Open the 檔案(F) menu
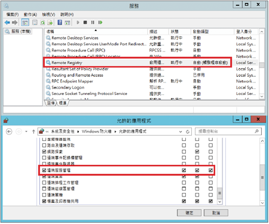Screen dimensions: 269x224 click(x=13, y=14)
